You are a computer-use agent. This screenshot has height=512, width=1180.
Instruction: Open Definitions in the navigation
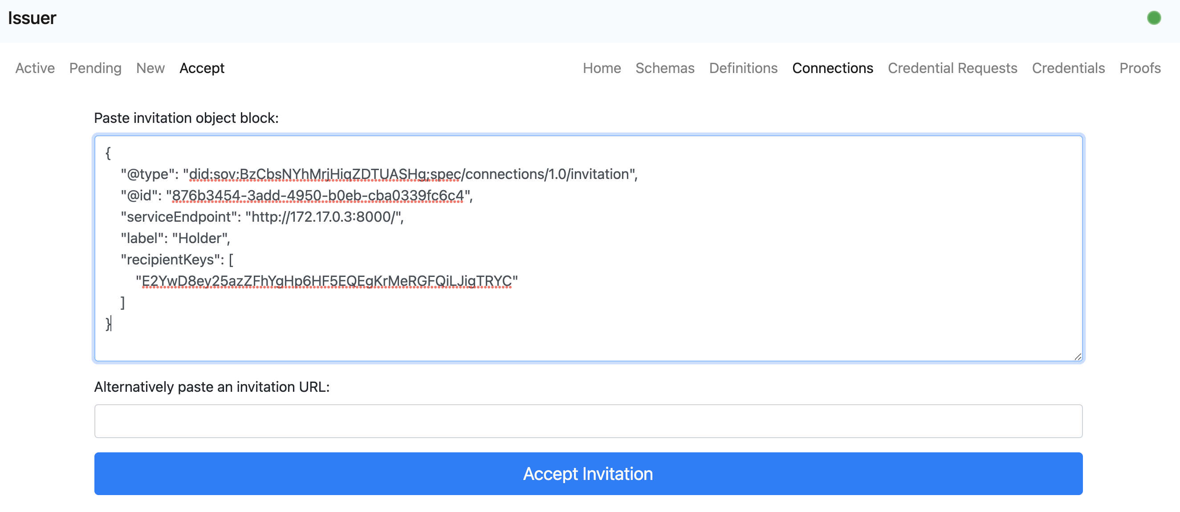click(x=743, y=68)
